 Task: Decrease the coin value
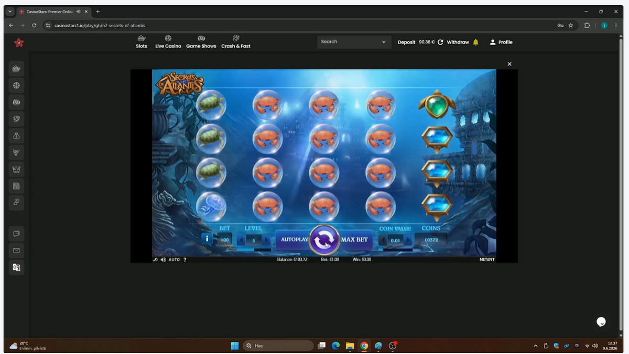tap(383, 240)
